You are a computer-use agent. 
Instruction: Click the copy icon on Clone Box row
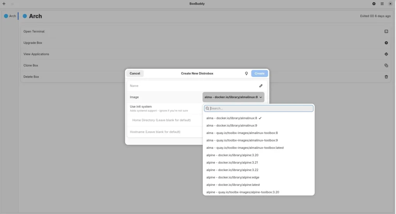(x=386, y=66)
